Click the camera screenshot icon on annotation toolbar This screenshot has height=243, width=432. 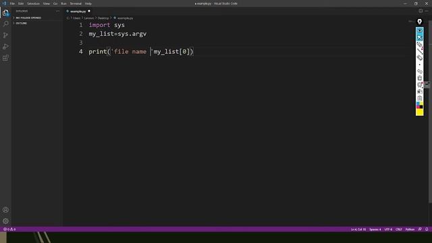point(420,92)
